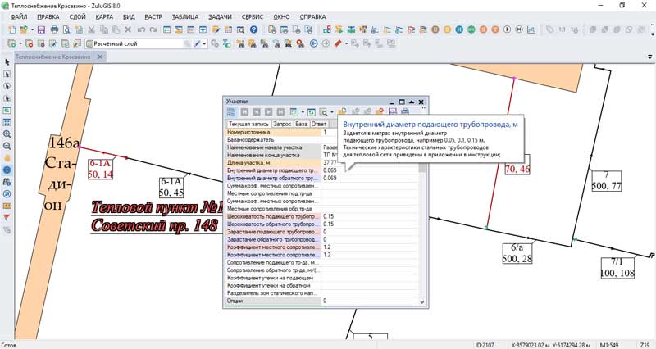Activate the blue Information tool
656x349 pixels.
(x=7, y=170)
